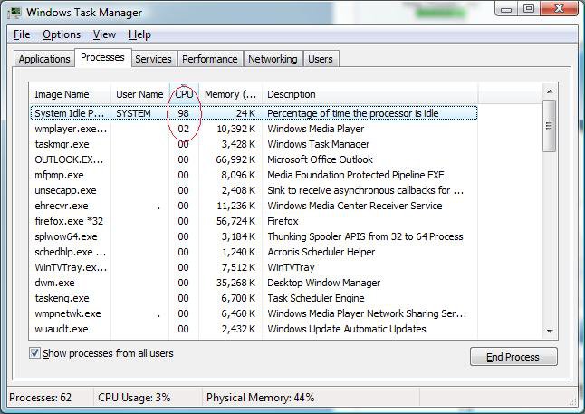The height and width of the screenshot is (414, 585).
Task: Click Windows Update Automatic Updates description
Action: tap(347, 329)
